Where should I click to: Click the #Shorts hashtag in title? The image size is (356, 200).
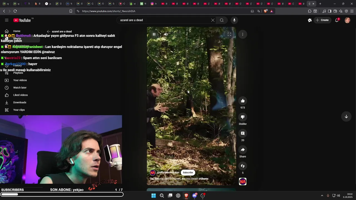click(204, 179)
